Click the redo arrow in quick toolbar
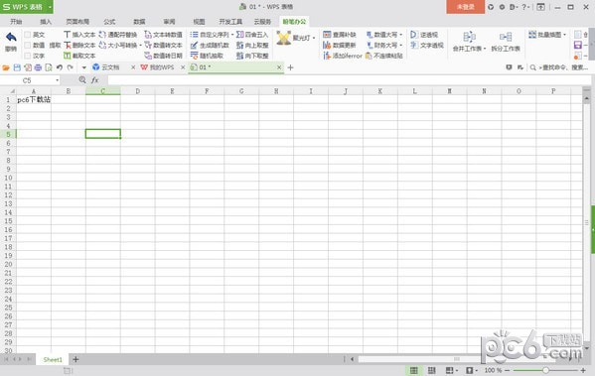This screenshot has width=595, height=376. click(71, 67)
